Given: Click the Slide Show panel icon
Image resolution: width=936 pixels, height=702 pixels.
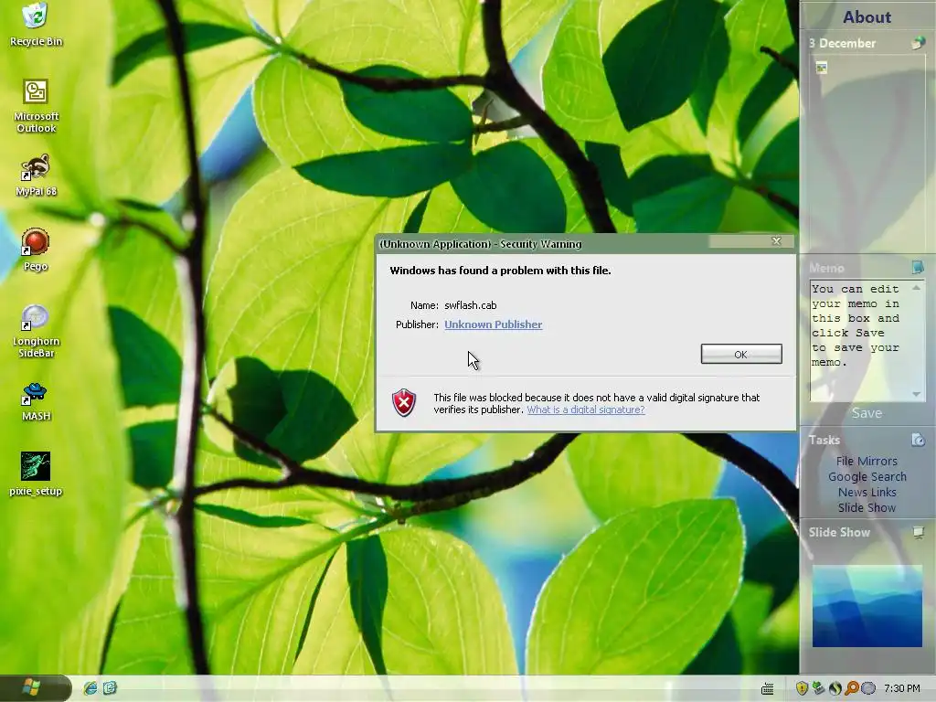Looking at the screenshot, I should 918,532.
